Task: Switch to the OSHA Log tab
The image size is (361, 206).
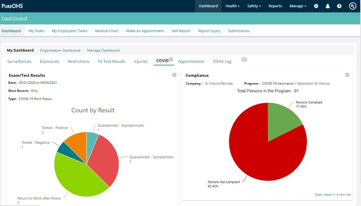Action: (222, 61)
